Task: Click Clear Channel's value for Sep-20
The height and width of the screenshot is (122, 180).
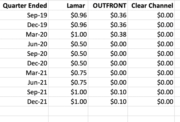Action: (165, 54)
